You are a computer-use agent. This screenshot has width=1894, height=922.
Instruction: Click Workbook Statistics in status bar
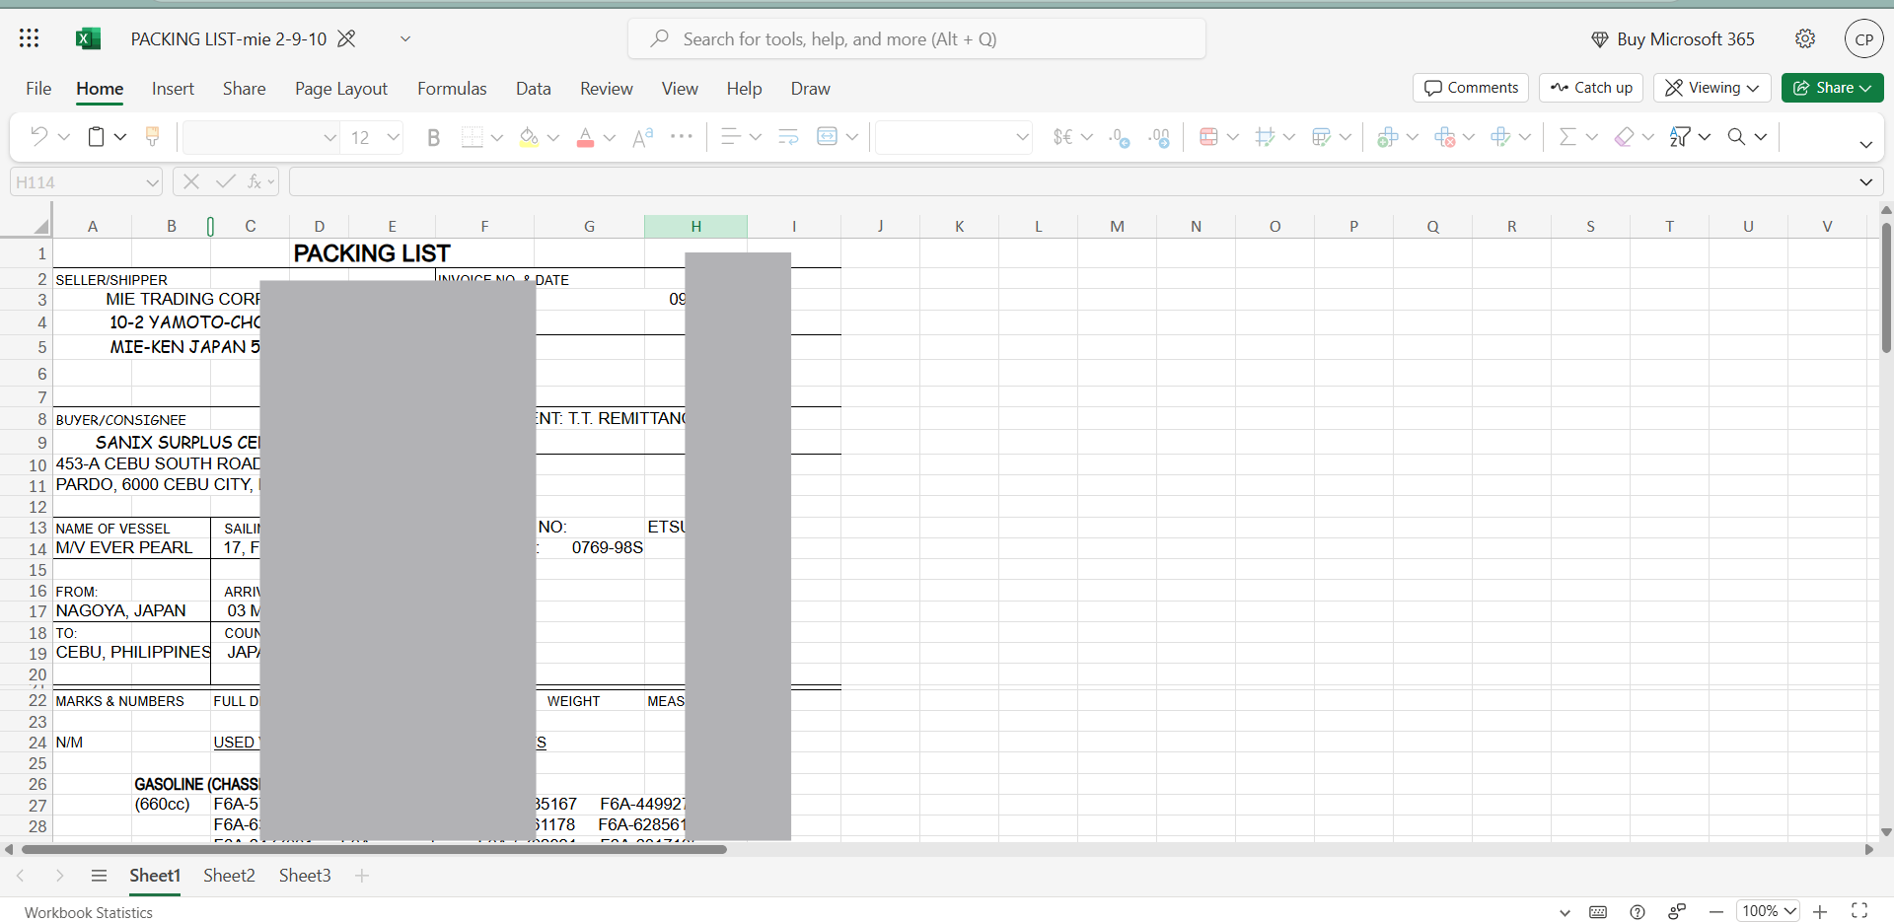89,913
